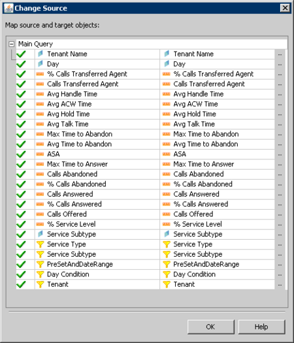Click measure icon beside target ASA
The image size is (294, 343).
167,154
